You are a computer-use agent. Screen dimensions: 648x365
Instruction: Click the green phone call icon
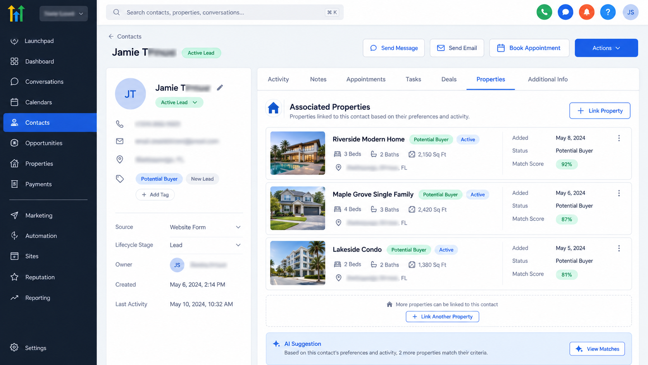click(544, 12)
